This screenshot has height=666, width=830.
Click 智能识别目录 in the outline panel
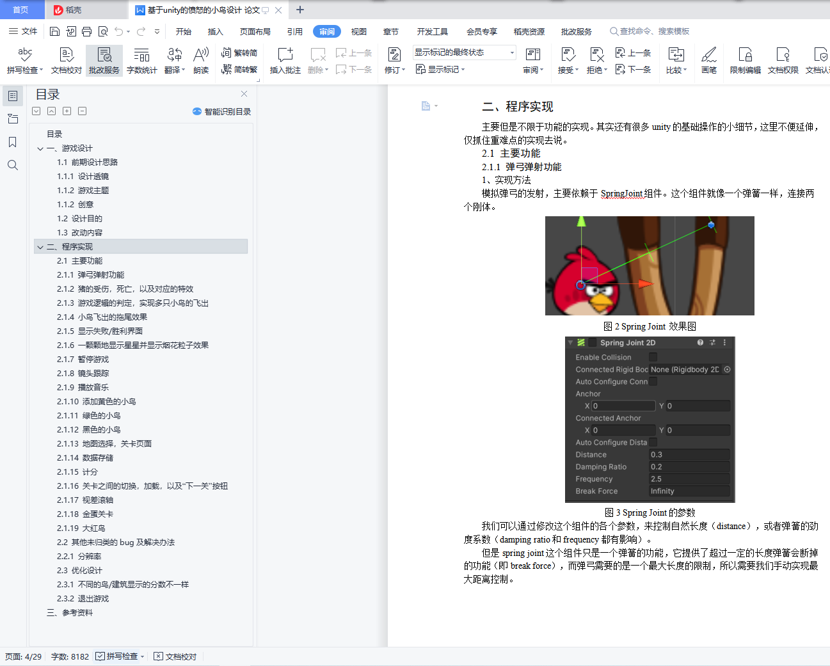click(221, 111)
